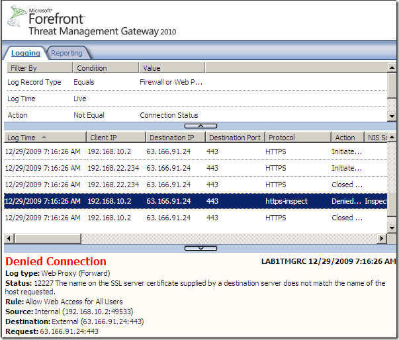The width and height of the screenshot is (399, 340).
Task: Select the Action Not Equal filter row
Action: pyautogui.click(x=197, y=115)
